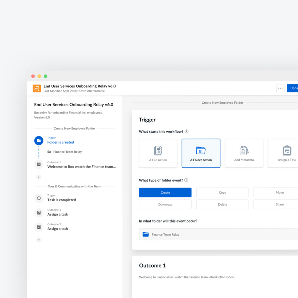This screenshot has height=298, width=298.
Task: Select 'Folder is created' trigger in sidebar
Action: (x=61, y=142)
